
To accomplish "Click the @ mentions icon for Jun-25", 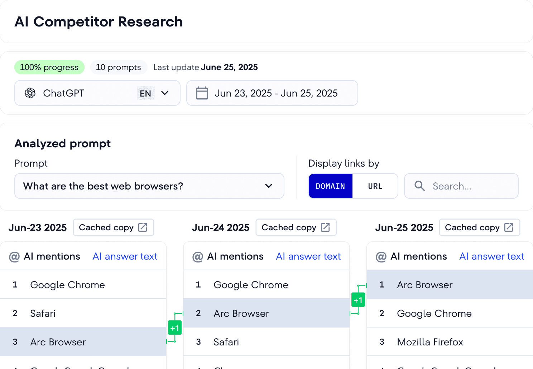I will click(x=381, y=256).
